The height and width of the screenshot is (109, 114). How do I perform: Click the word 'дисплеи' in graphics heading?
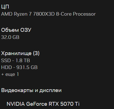pyautogui.click(x=50, y=90)
